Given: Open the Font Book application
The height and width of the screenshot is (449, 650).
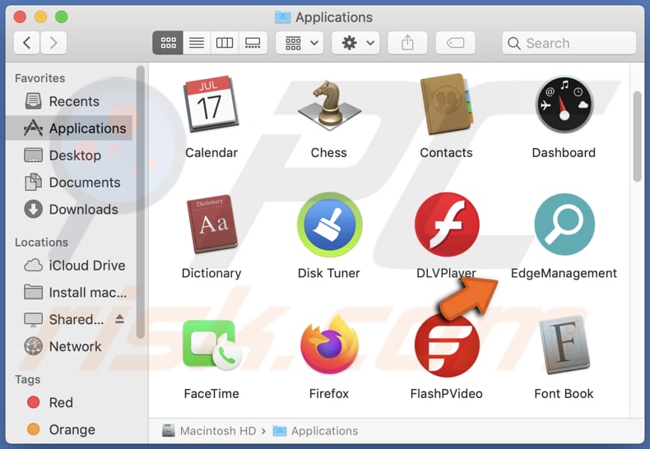Looking at the screenshot, I should 564,345.
